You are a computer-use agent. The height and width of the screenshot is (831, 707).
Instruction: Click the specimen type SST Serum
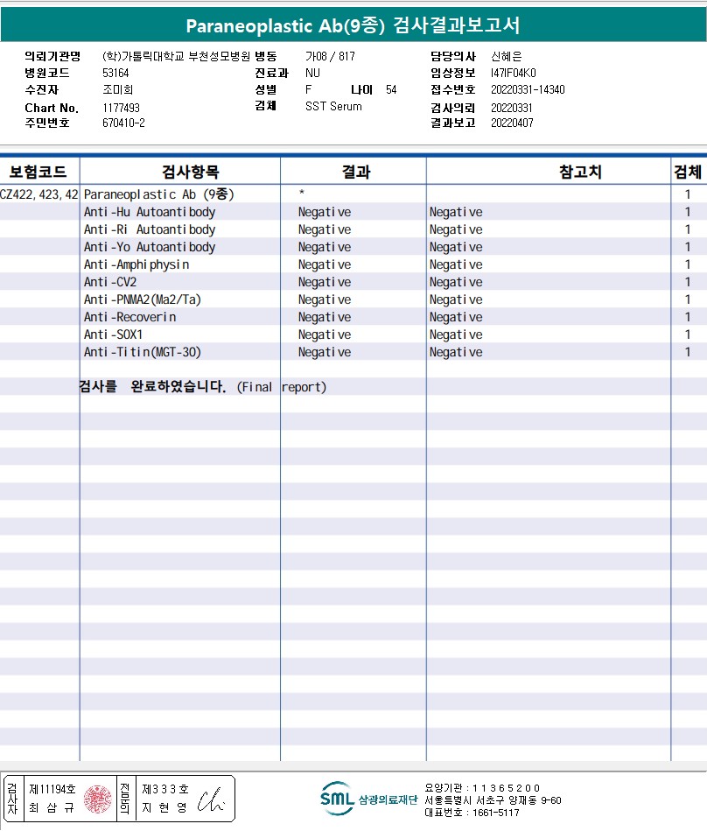pos(333,107)
